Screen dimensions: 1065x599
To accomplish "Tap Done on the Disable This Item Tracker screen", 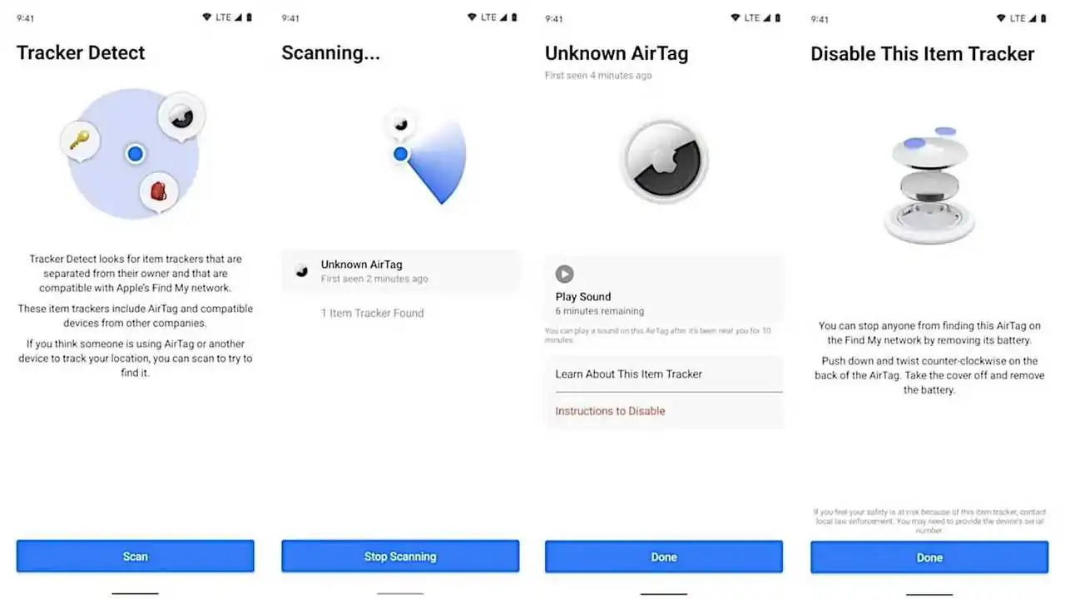I will pos(929,558).
